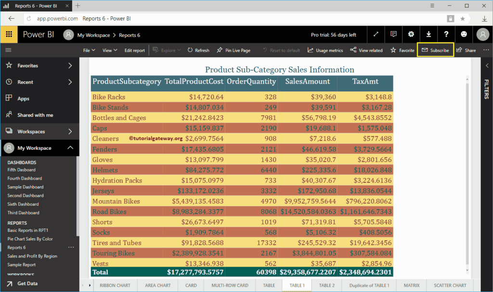
Task: Toggle the hamburger navigation pane icon
Action: (8, 50)
